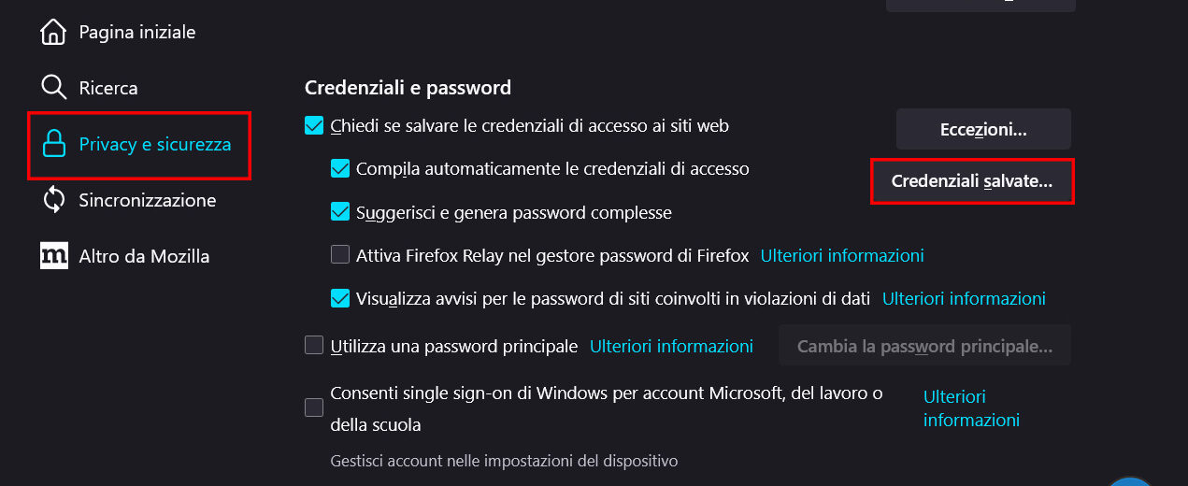Click the home icon for Pagina iniziale
The image size is (1188, 486).
(53, 33)
